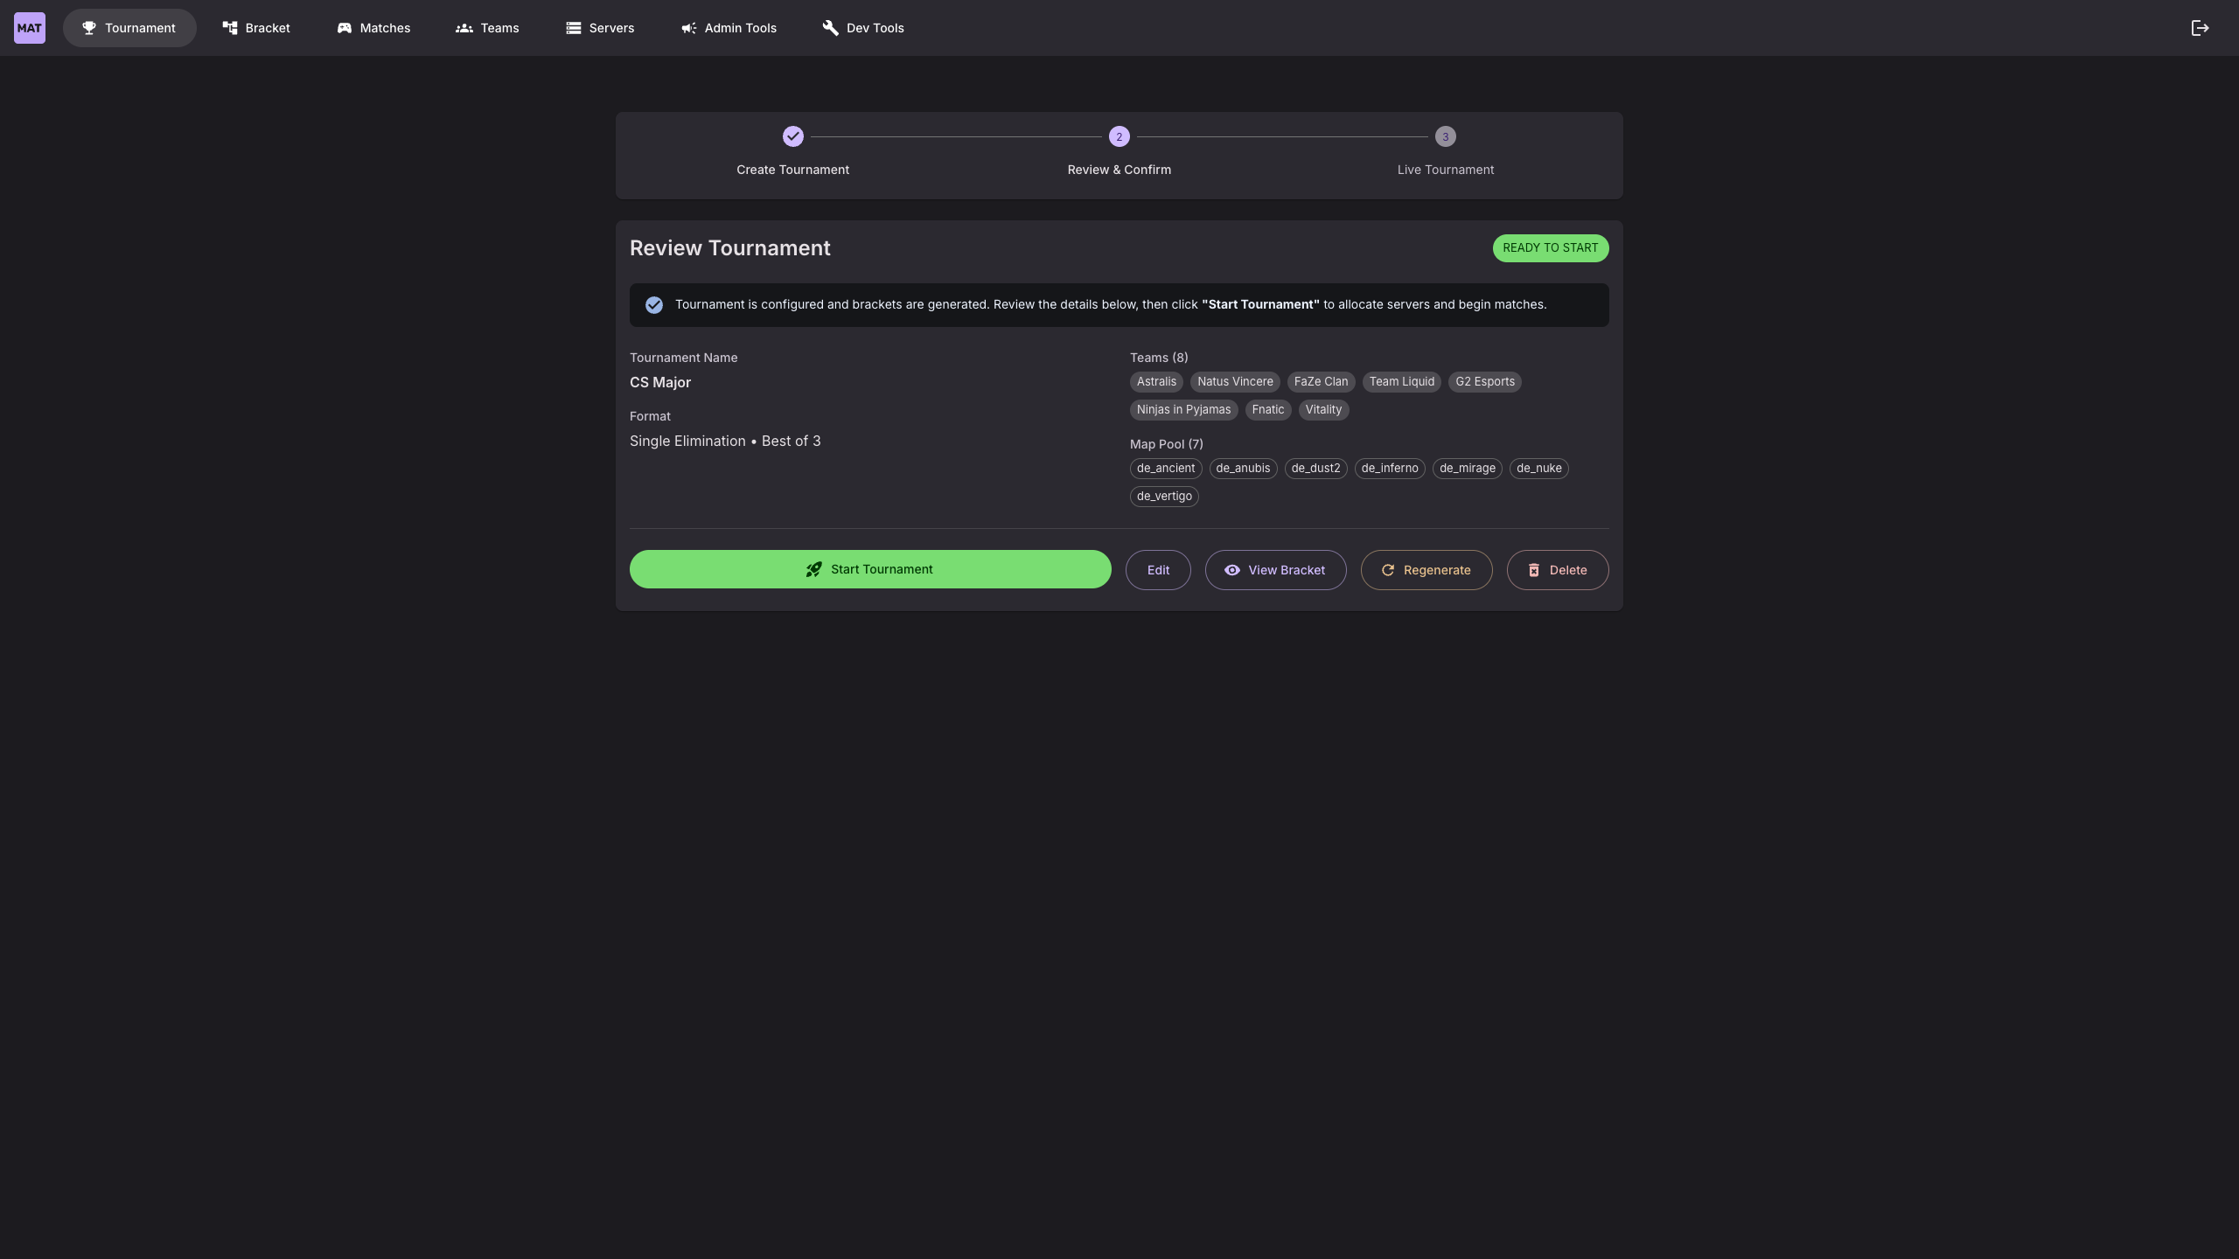Click the Edit button

(1158, 570)
